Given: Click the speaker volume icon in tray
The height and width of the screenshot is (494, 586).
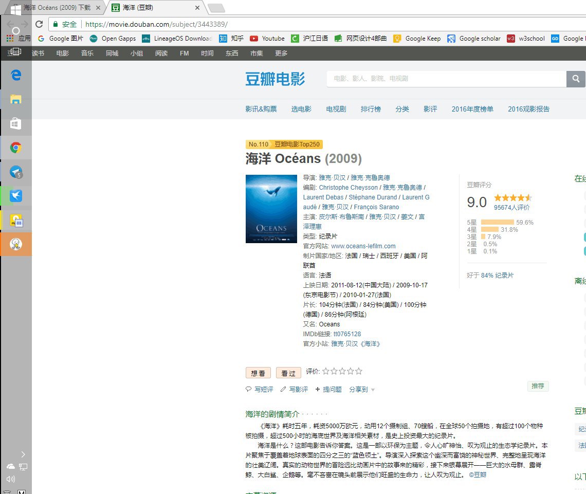Looking at the screenshot, I should click(x=10, y=479).
